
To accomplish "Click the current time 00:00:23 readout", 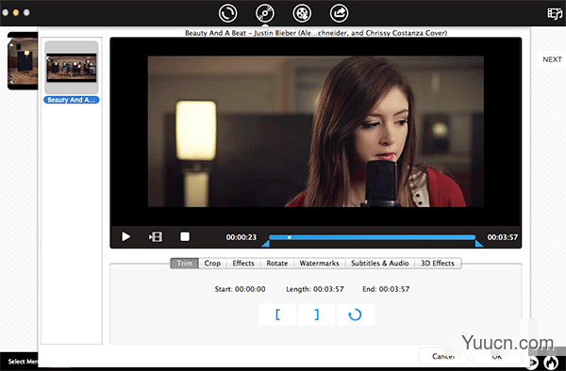I will (241, 237).
